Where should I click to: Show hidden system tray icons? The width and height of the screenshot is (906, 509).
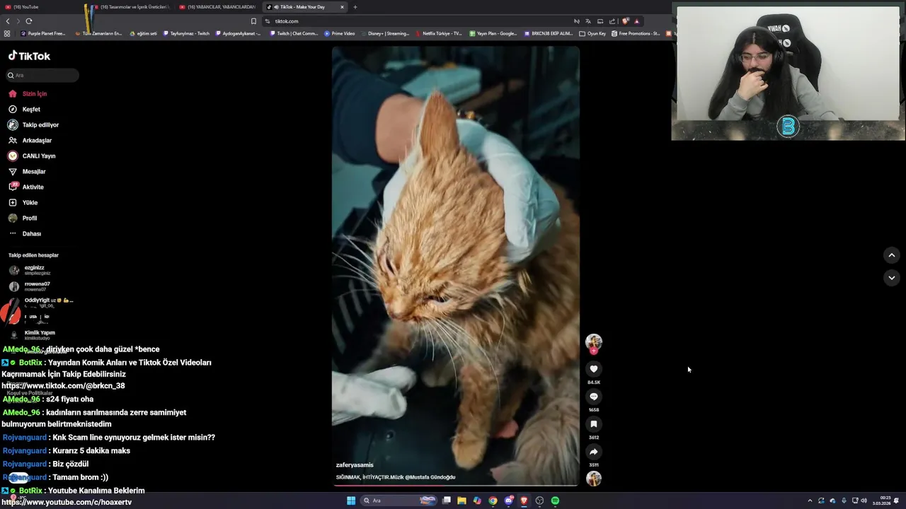point(810,501)
